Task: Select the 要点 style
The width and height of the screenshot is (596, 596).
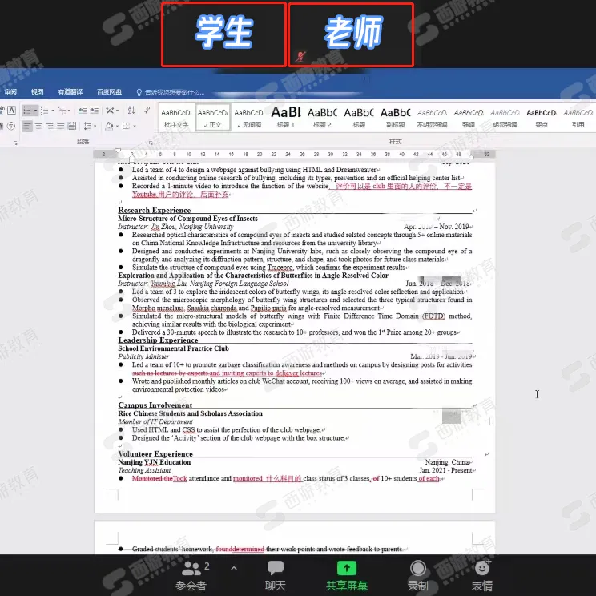Action: pos(542,118)
